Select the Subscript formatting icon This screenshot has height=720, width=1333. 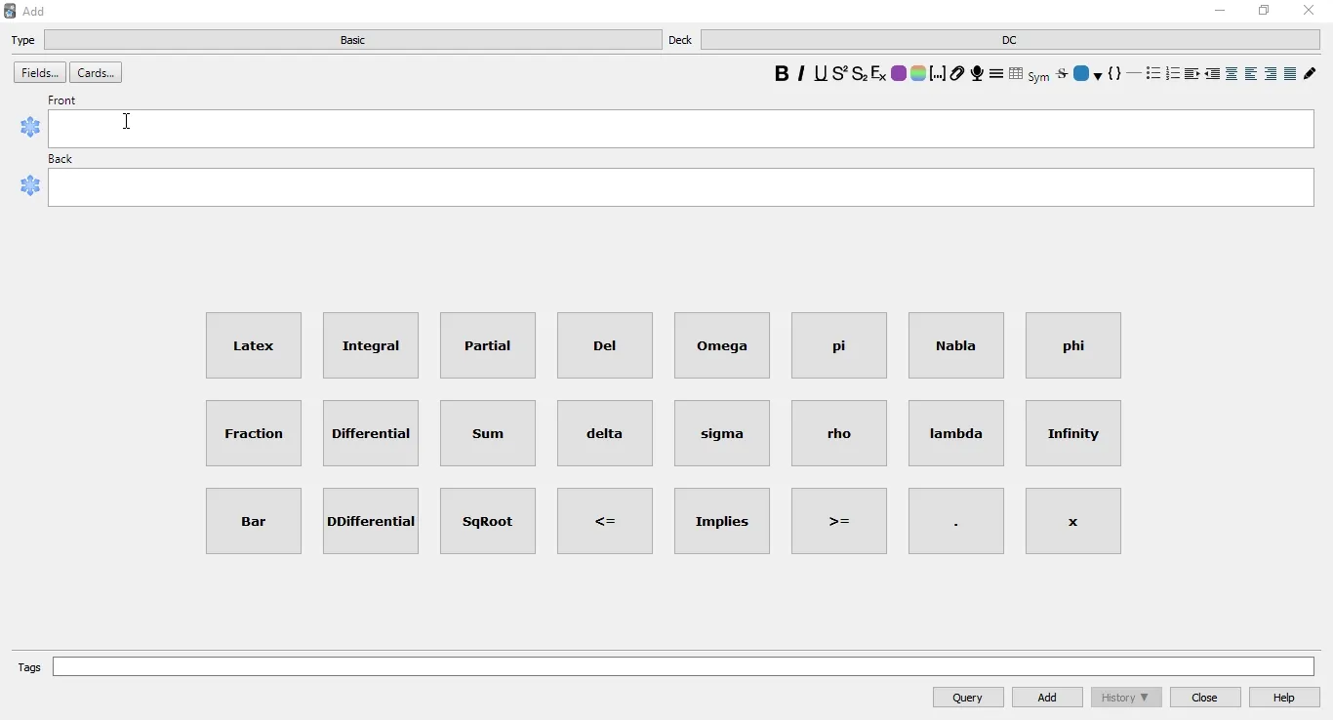861,74
